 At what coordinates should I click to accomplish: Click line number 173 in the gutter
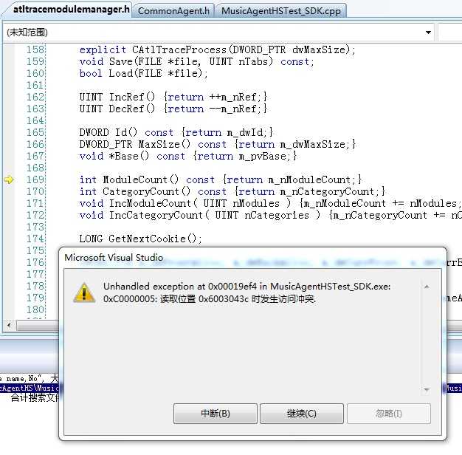coord(35,227)
